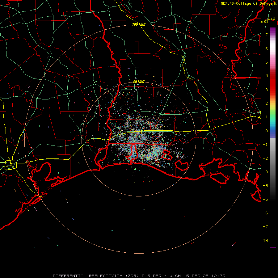This screenshot has width=278, height=278.
Task: Click the red band of the color bar
Action: pyautogui.click(x=273, y=83)
